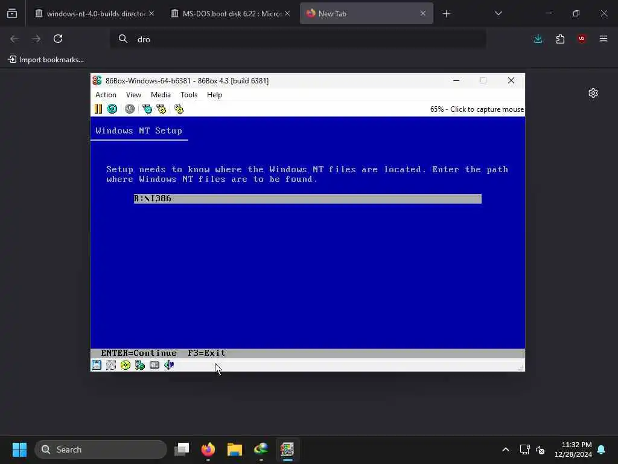618x464 pixels.
Task: Switch to the MS-DOS boot disk 6.22 tab
Action: click(231, 13)
